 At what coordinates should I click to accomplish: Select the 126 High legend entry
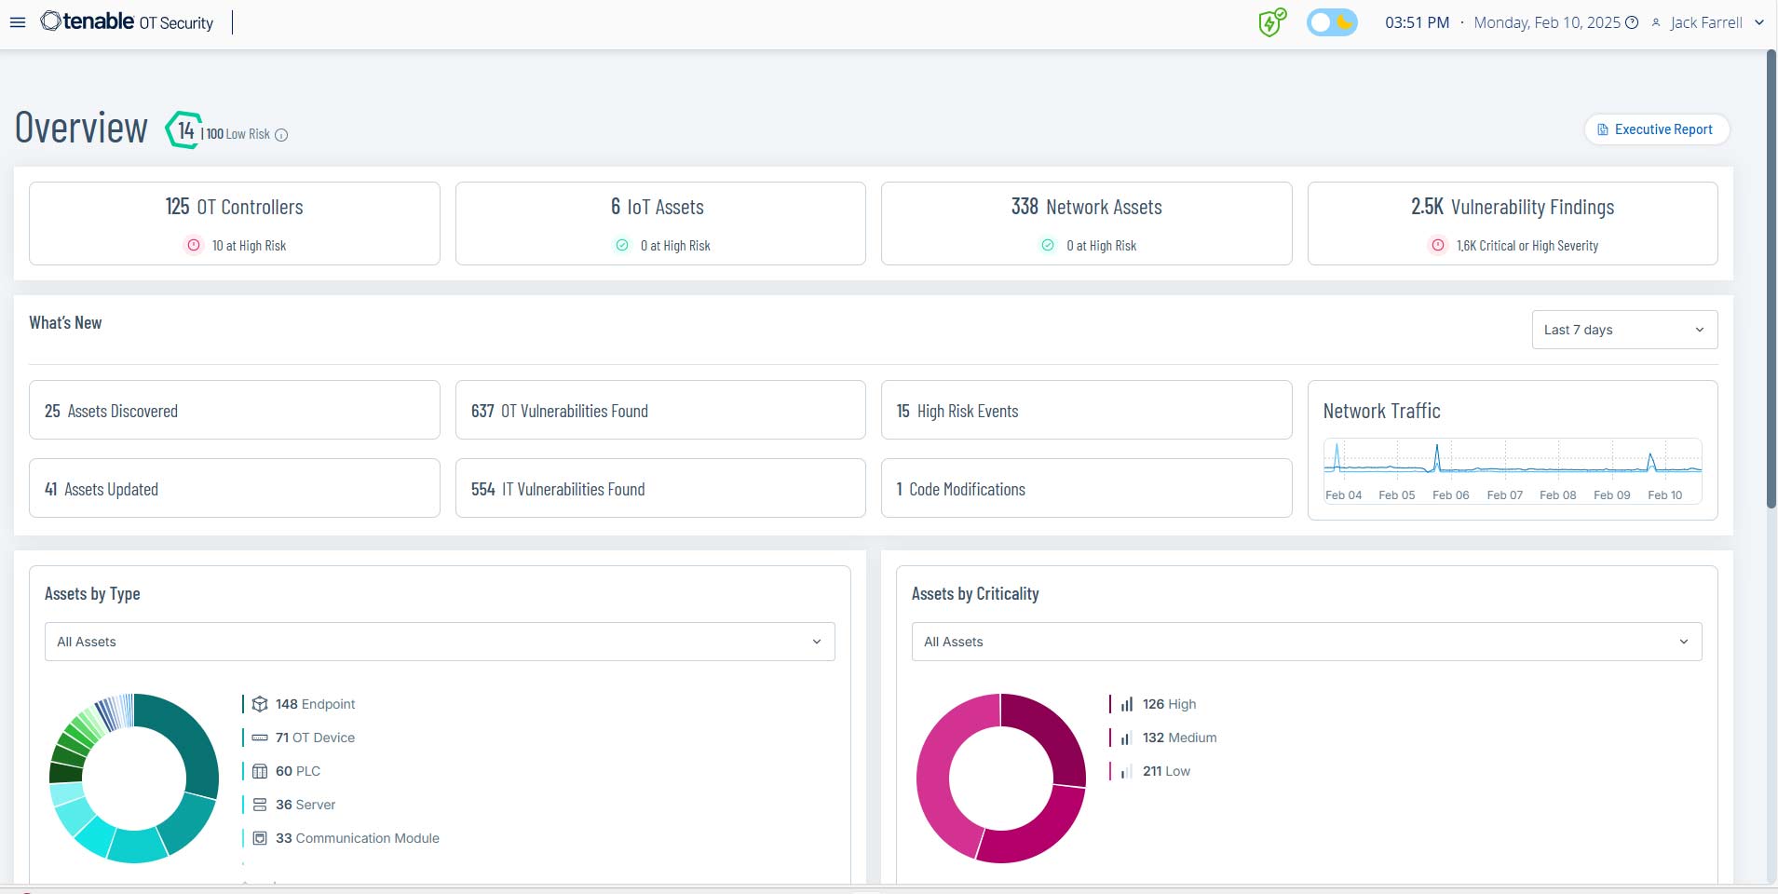click(x=1169, y=704)
